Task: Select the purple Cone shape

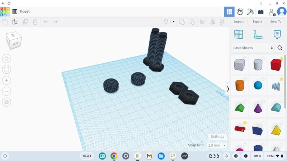Action: [x=258, y=108]
